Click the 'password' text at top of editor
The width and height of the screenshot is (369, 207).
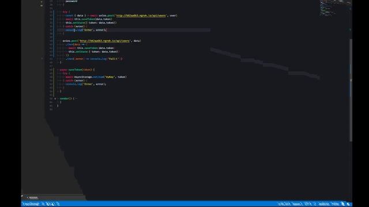(71, 1)
